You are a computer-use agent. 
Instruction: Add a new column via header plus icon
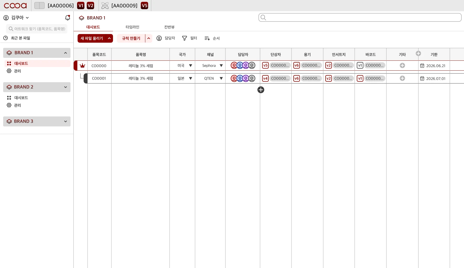[x=418, y=53]
